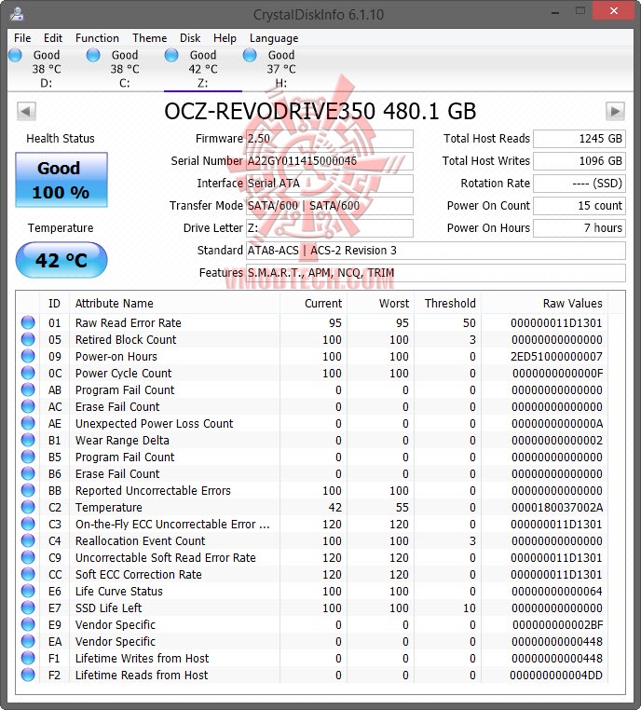Go to the next disk with the right arrow

click(x=615, y=111)
